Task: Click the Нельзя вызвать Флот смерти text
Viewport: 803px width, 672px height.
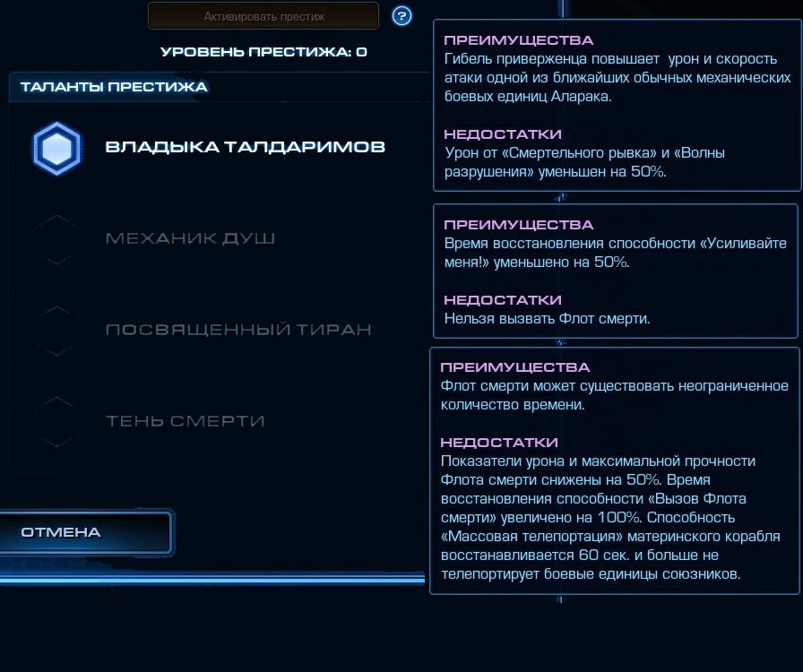Action: [x=547, y=319]
